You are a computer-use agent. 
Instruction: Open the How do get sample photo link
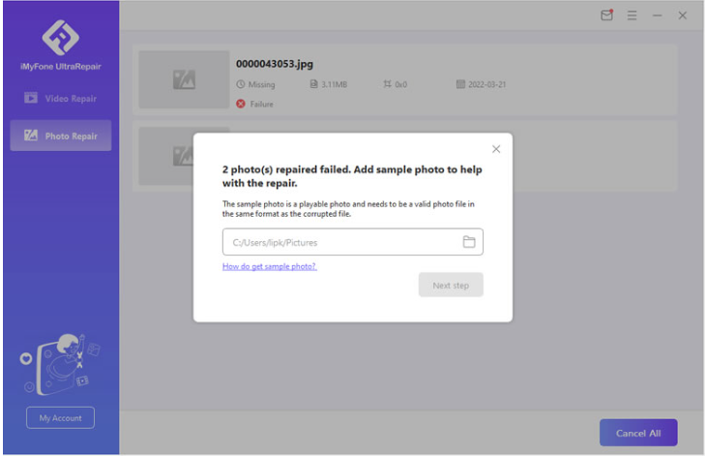[269, 266]
